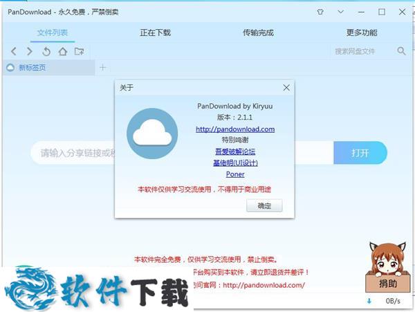This screenshot has height=312, width=415.
Task: Switch to 文件列表 tab
Action: [x=53, y=33]
